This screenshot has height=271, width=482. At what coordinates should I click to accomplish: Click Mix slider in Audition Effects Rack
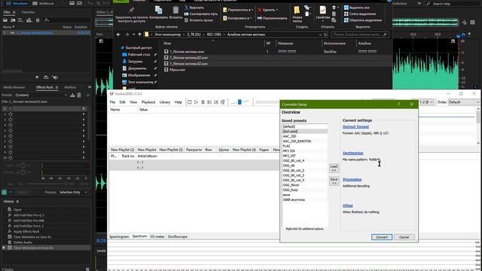coord(46,184)
